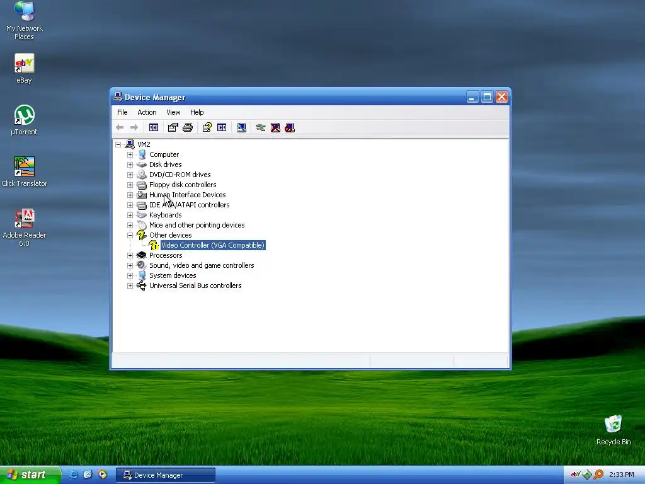Click the Uninstall toolbar icon with red X

[x=275, y=127]
